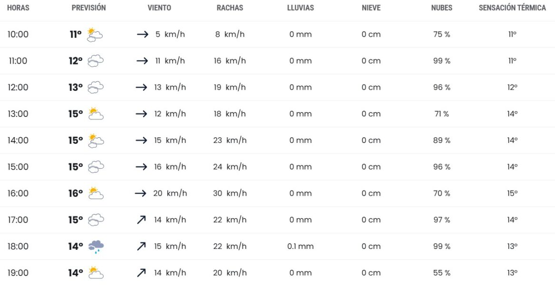Click the 0.1 mm rain value
555x285 pixels.
pos(301,247)
